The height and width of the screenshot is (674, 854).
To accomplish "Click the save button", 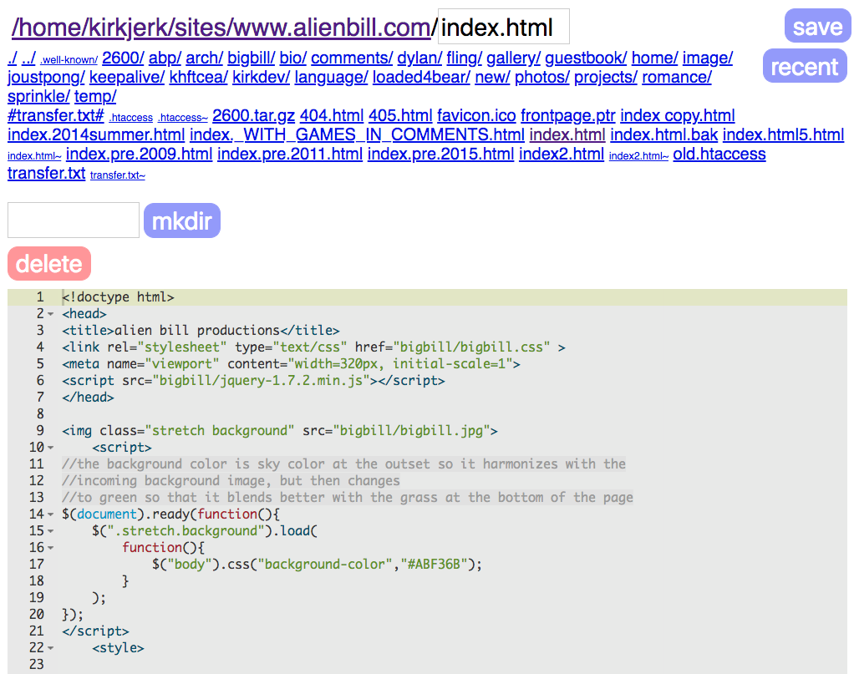I will (x=816, y=26).
